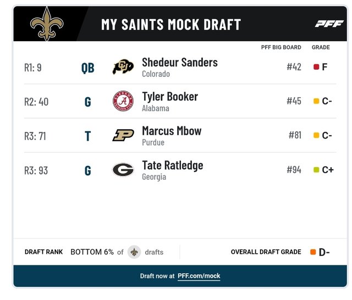Click the Alabama Crimson Tide logo
The image size is (352, 300).
123,101
